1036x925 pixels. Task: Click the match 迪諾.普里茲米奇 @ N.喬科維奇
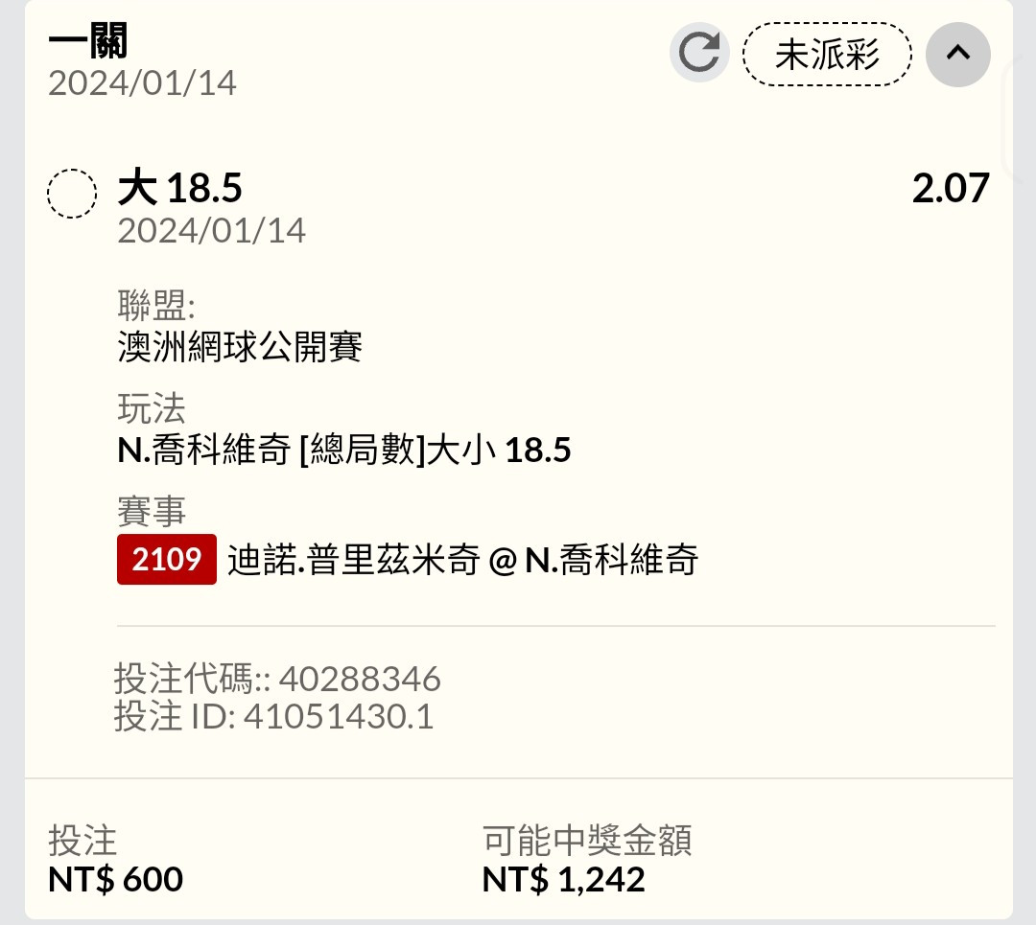(x=462, y=560)
